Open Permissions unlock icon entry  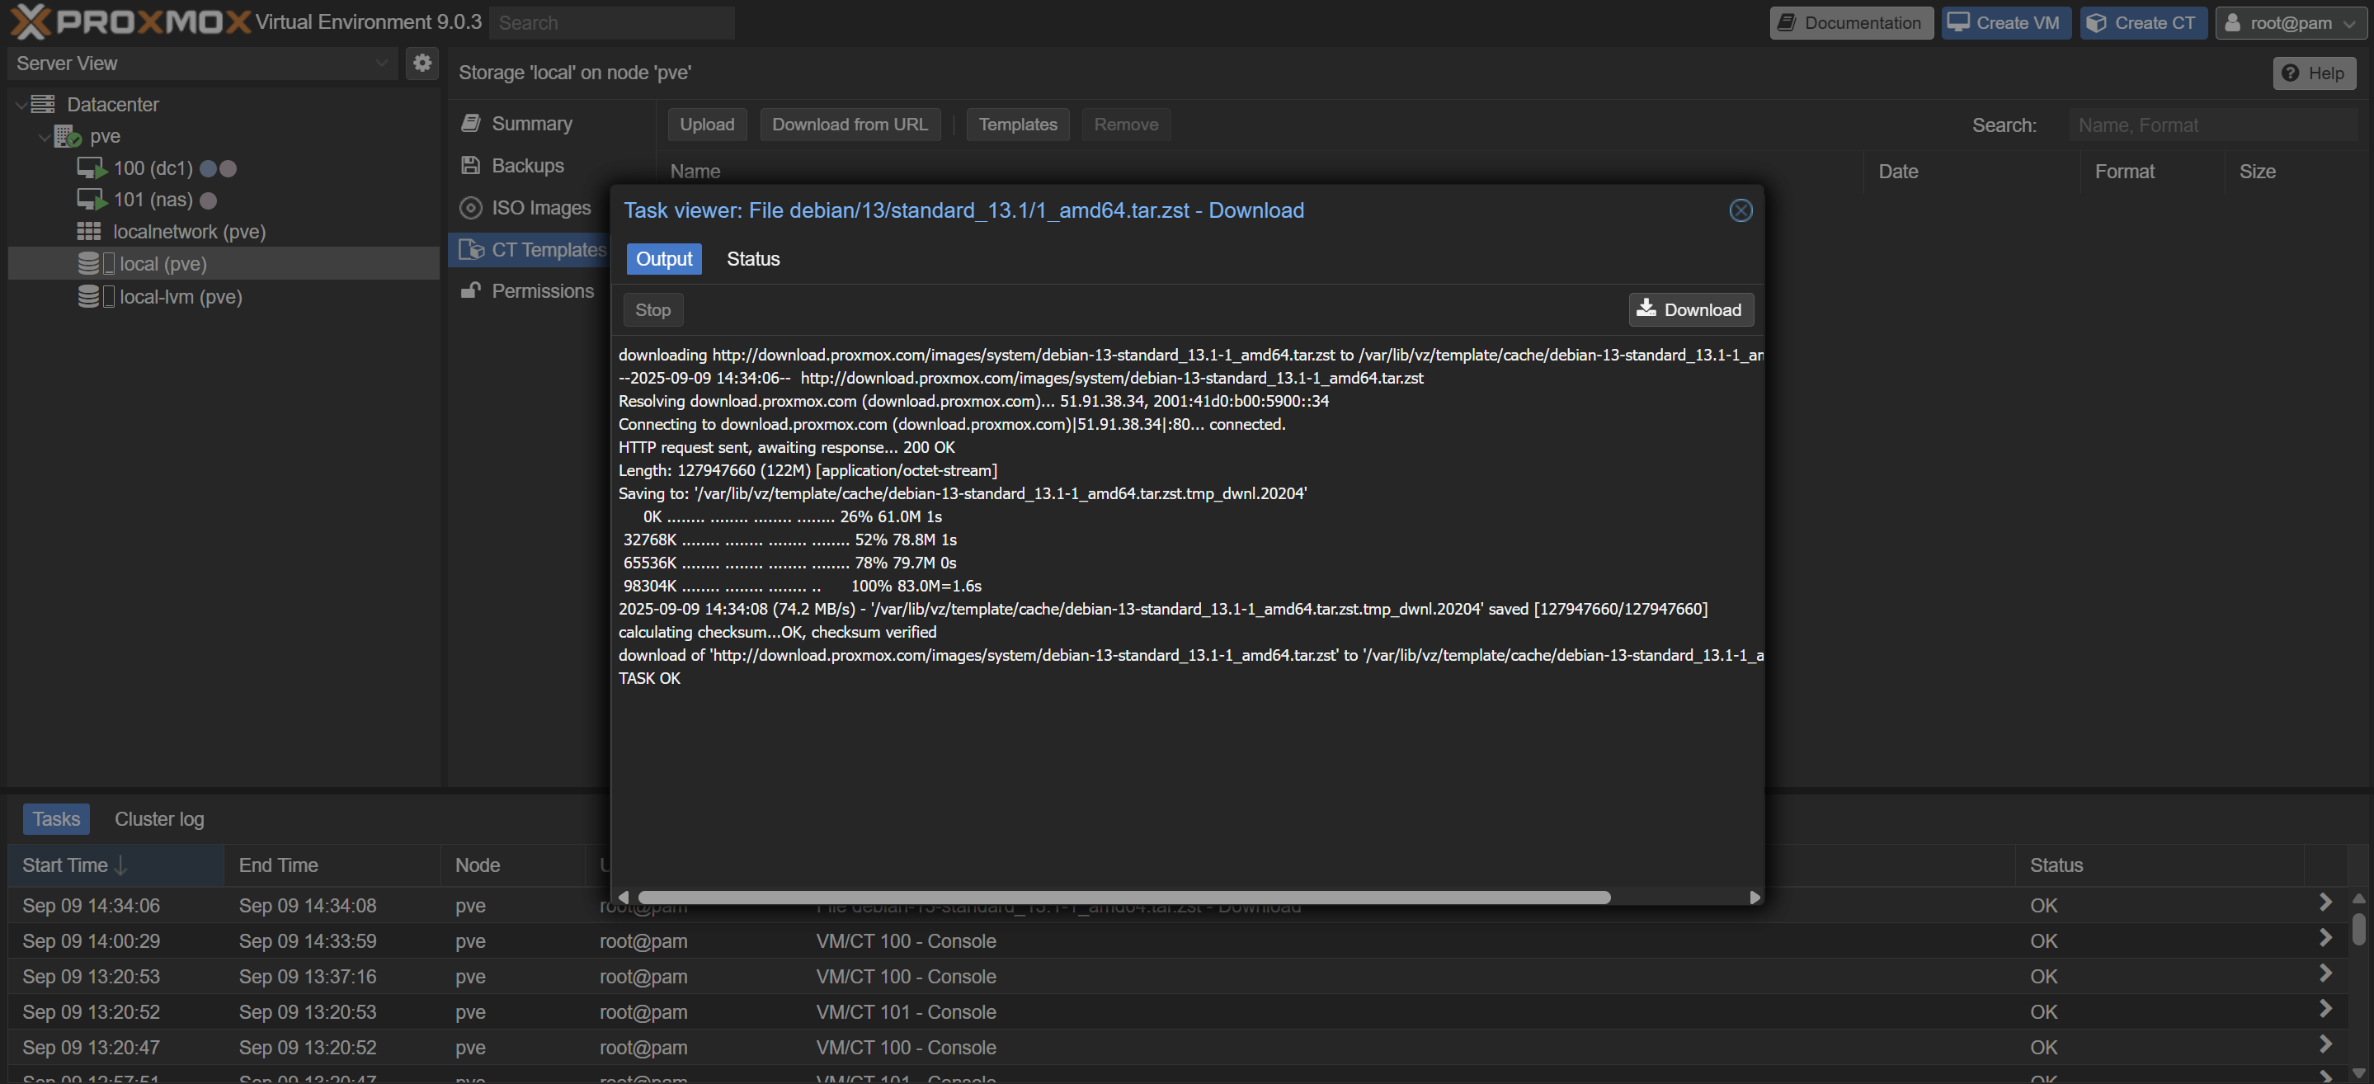pyautogui.click(x=471, y=291)
